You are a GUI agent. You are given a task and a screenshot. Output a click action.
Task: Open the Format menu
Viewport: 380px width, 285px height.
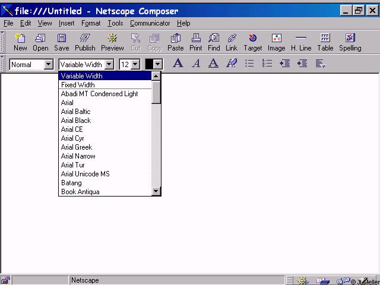pos(91,23)
